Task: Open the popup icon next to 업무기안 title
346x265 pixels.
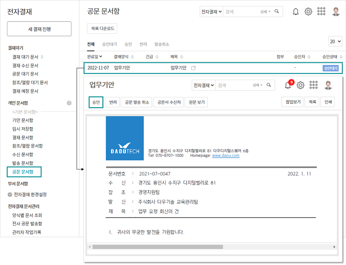Action: pyautogui.click(x=194, y=68)
